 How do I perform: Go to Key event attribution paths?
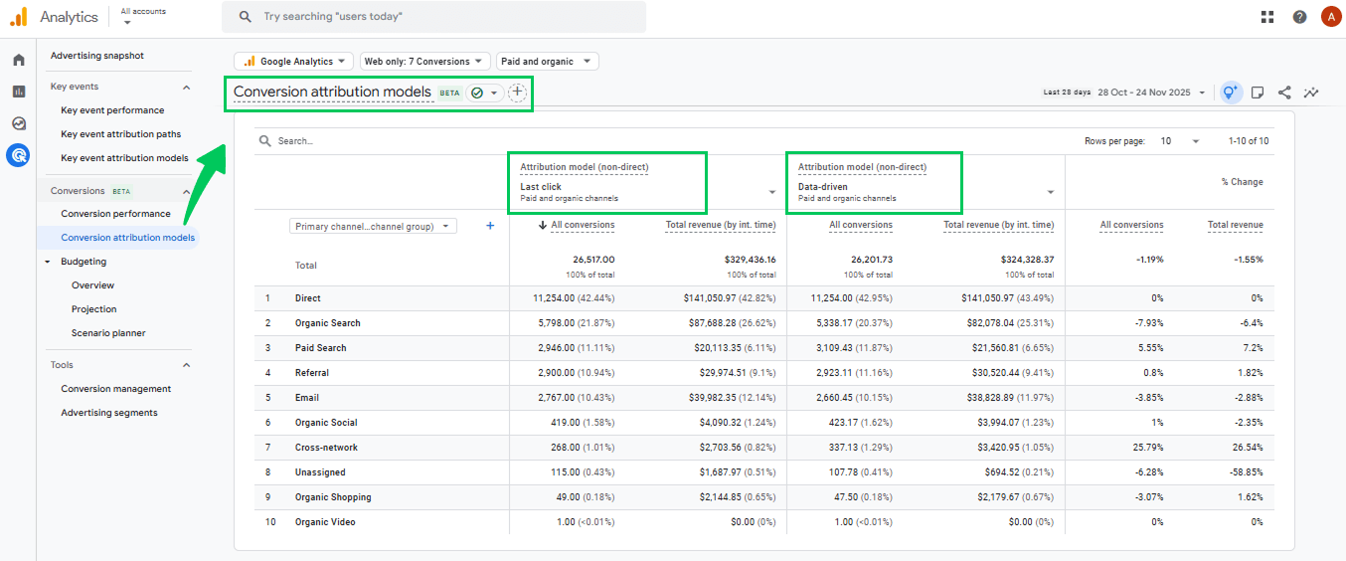coord(120,134)
